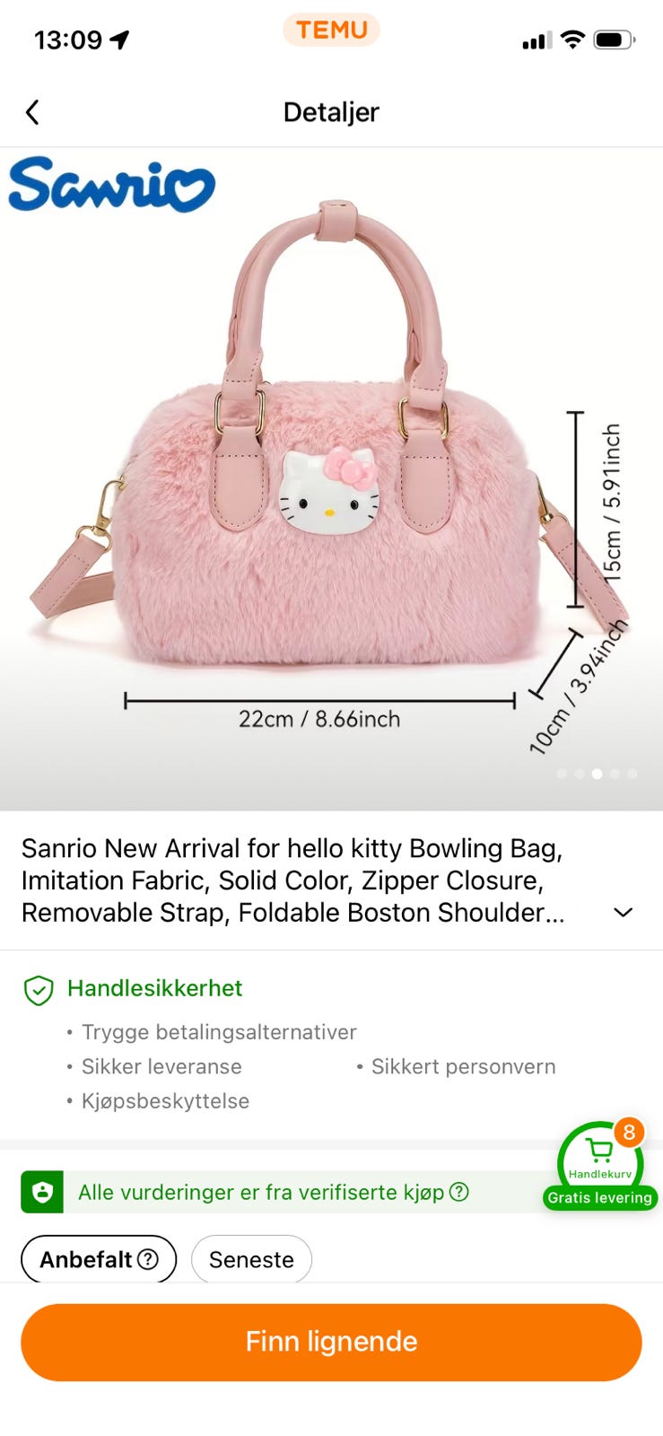
Task: Tap the location arrow in status bar
Action: (x=119, y=39)
